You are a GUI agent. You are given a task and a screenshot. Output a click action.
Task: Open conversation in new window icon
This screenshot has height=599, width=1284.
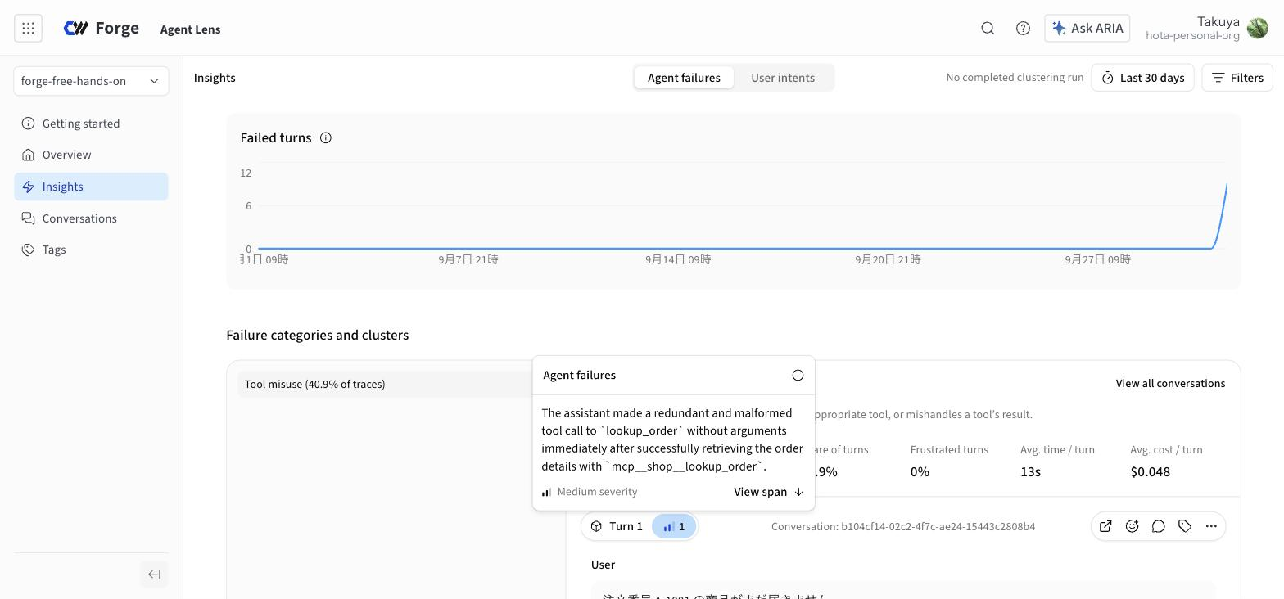[1105, 526]
